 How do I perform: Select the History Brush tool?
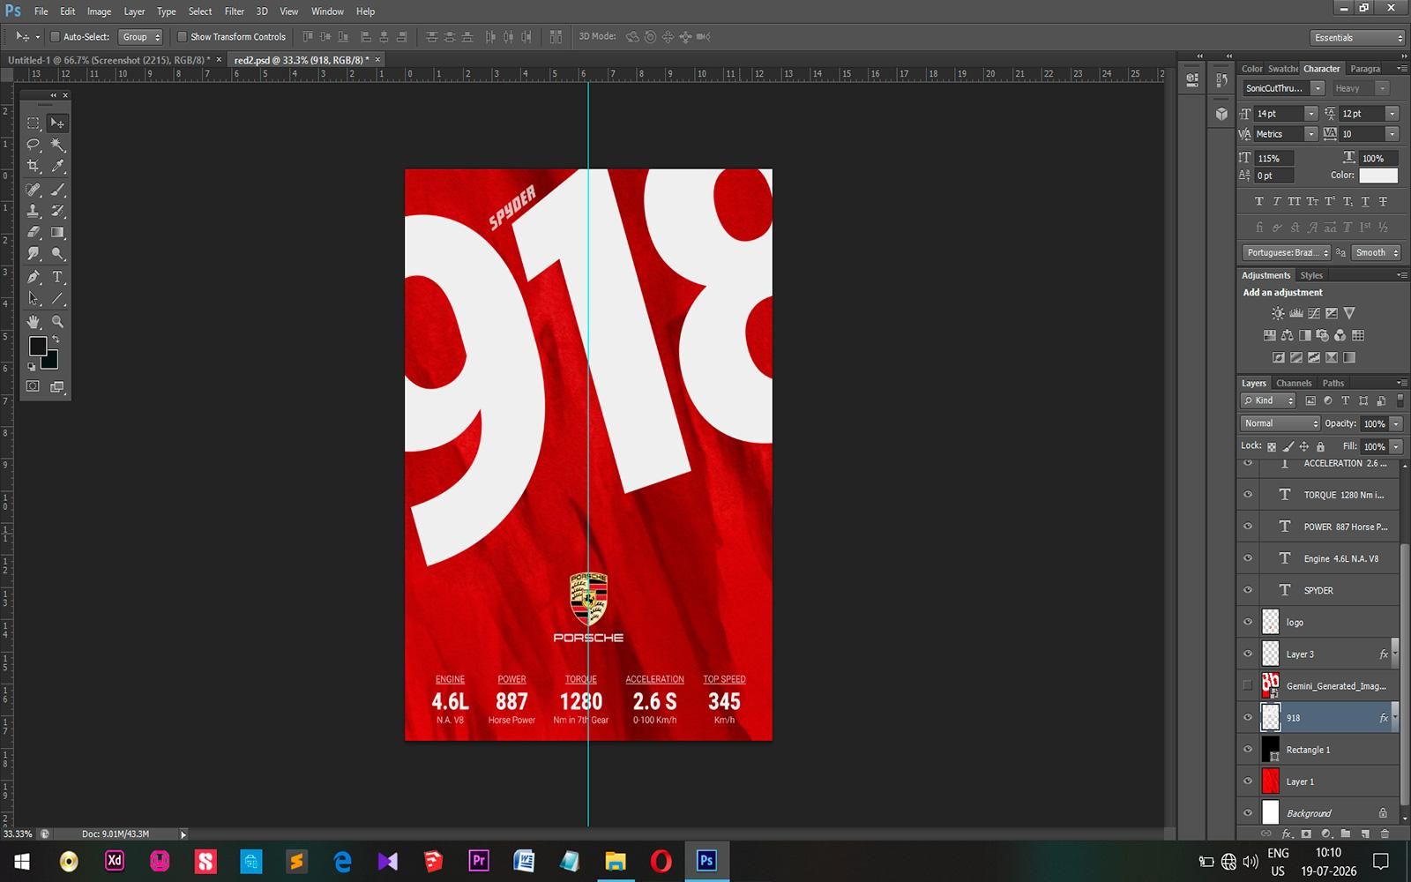(x=57, y=211)
